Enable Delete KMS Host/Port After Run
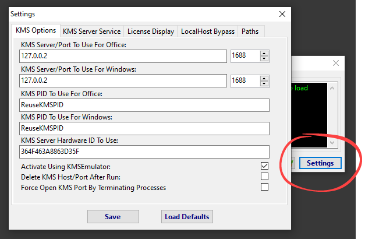The height and width of the screenshot is (239, 372). tap(264, 177)
